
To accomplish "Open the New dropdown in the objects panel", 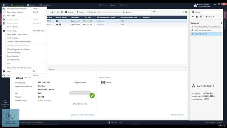I will 210,17.
